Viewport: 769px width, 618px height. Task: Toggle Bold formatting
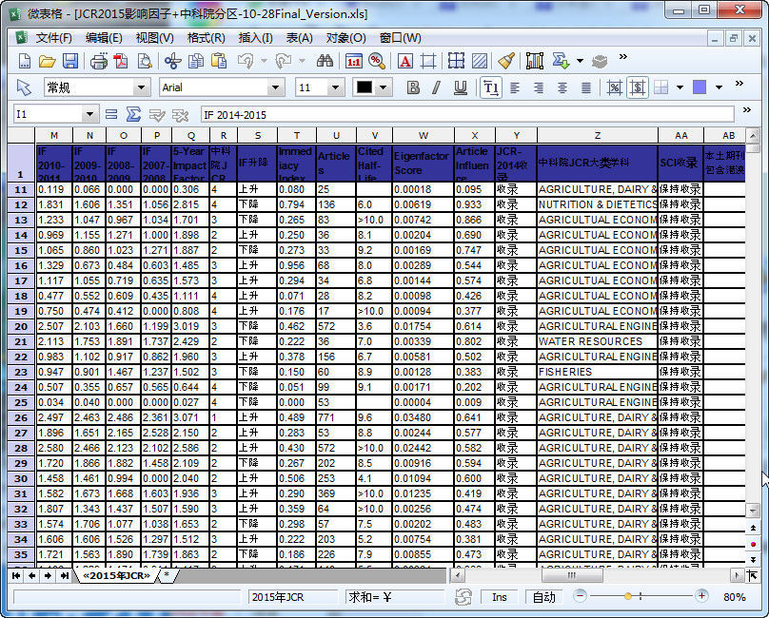[413, 87]
